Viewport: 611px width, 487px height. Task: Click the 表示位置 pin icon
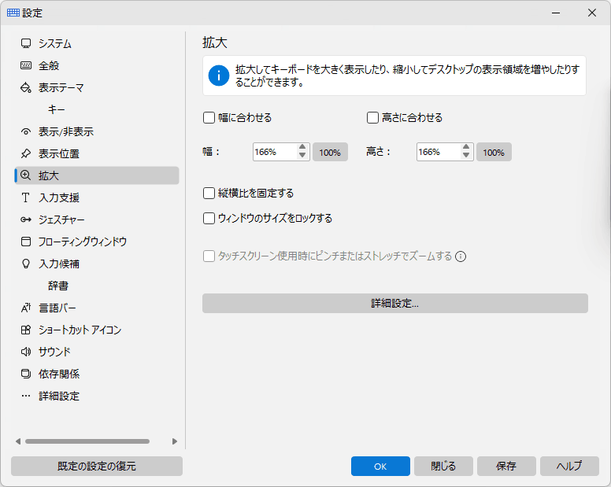point(26,153)
